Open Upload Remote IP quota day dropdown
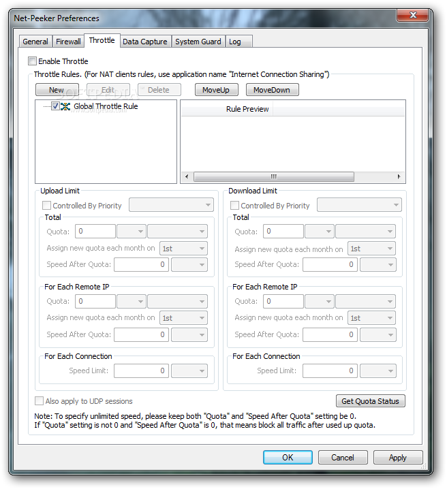Screen dimensions: 447x489 [183, 318]
